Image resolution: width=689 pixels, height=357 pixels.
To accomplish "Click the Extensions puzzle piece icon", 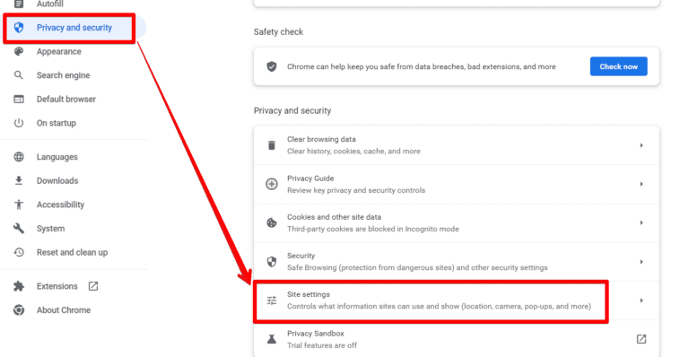I will [x=19, y=286].
